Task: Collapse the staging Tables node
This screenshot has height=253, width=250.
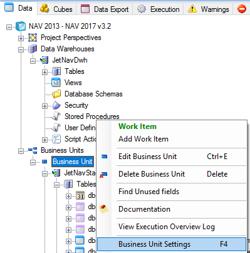Action: click(x=56, y=185)
